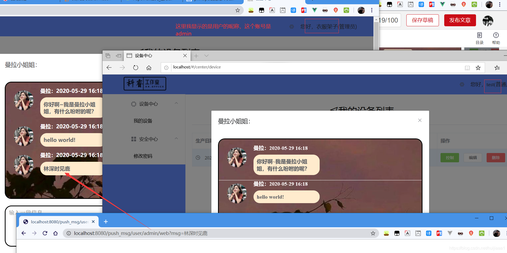This screenshot has height=253, width=507.
Task: Bookmark the page with the star icon
Action: (x=478, y=68)
